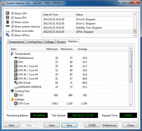The height and width of the screenshot is (131, 142).
Task: Click the Maximum column header
Action: coord(67,49)
